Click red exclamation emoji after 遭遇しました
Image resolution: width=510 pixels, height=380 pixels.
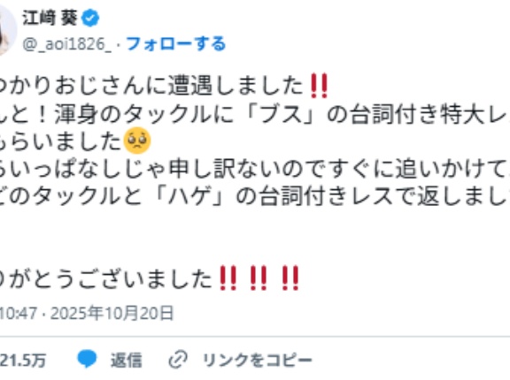click(319, 86)
